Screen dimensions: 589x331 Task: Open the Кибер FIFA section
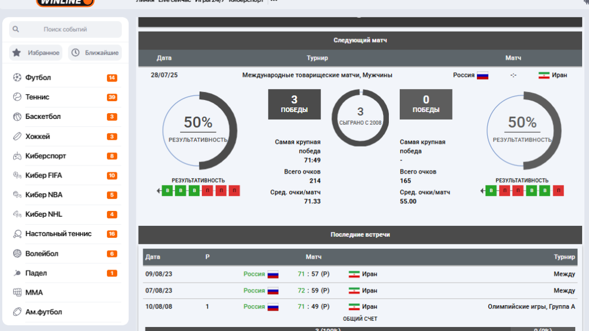tap(44, 175)
